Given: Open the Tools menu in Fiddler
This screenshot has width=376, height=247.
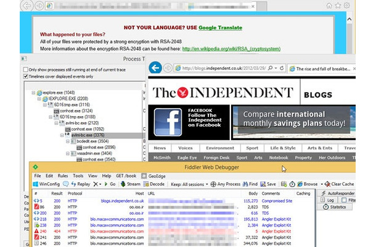Looking at the screenshot, I should (x=78, y=176).
